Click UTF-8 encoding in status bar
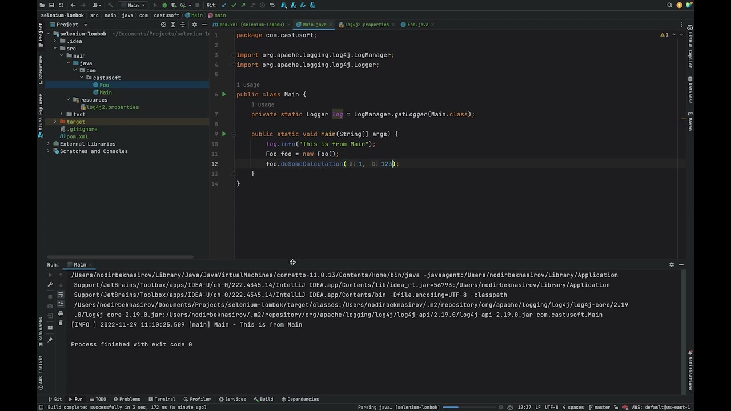Screen dimensions: 731x411 pos(552,407)
